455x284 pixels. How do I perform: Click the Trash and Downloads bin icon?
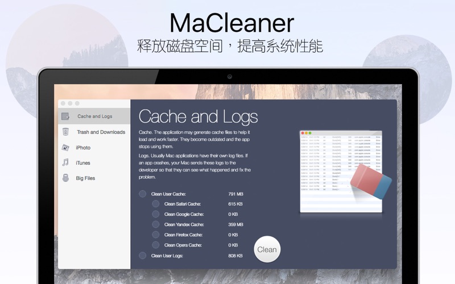point(65,132)
